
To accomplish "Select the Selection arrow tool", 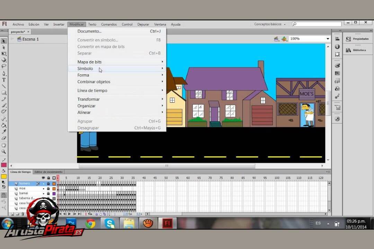I will (x=3, y=41).
